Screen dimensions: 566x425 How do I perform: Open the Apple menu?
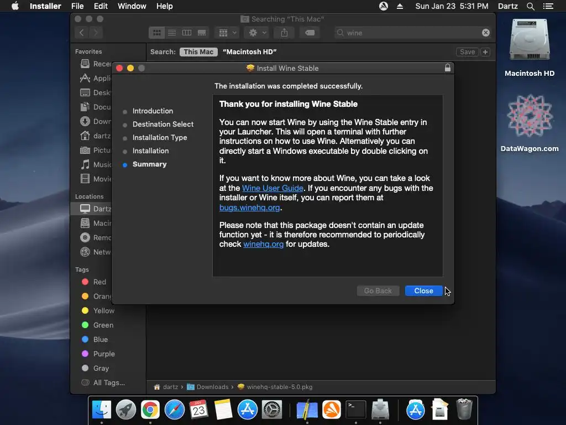[x=15, y=6]
